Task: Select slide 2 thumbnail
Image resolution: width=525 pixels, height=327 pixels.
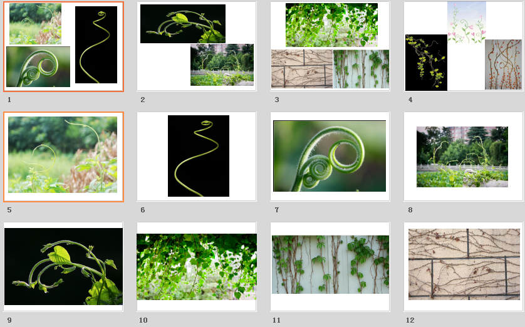Action: tap(197, 46)
